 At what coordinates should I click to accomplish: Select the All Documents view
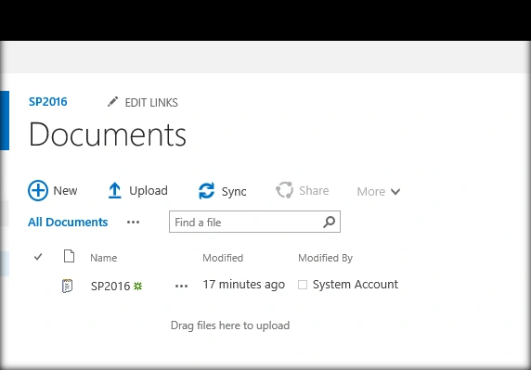coord(68,223)
